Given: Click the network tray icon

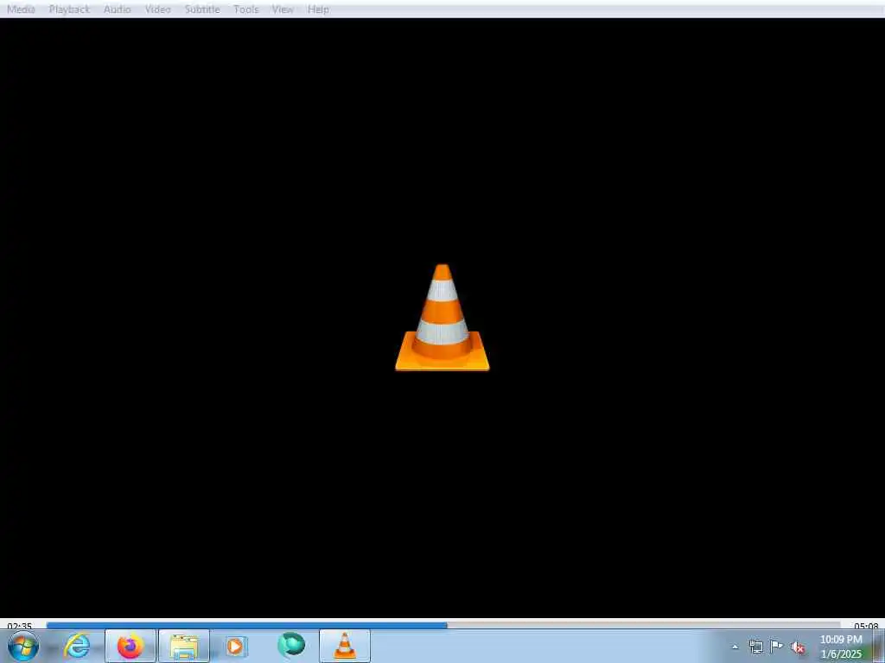Looking at the screenshot, I should (755, 647).
